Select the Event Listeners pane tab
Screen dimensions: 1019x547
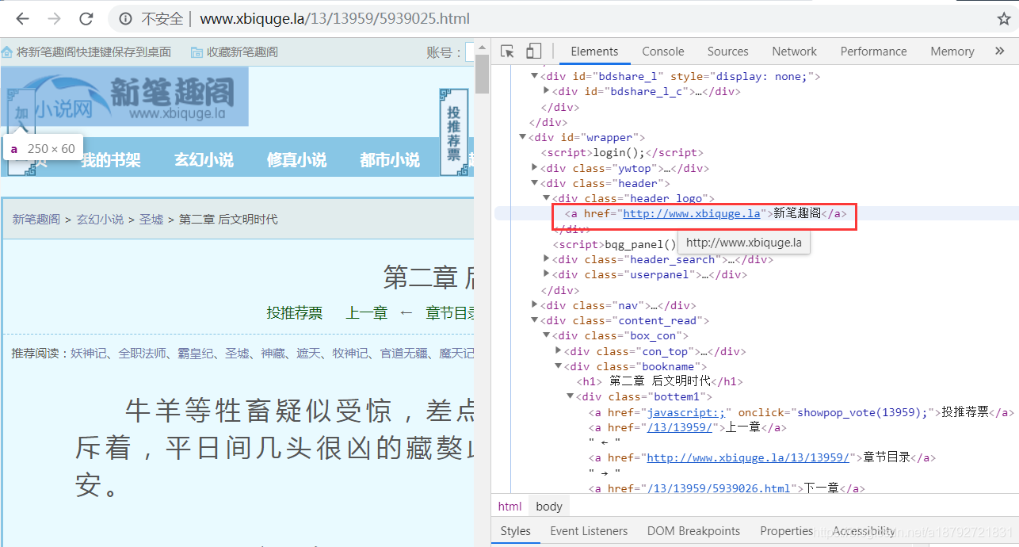pyautogui.click(x=589, y=531)
